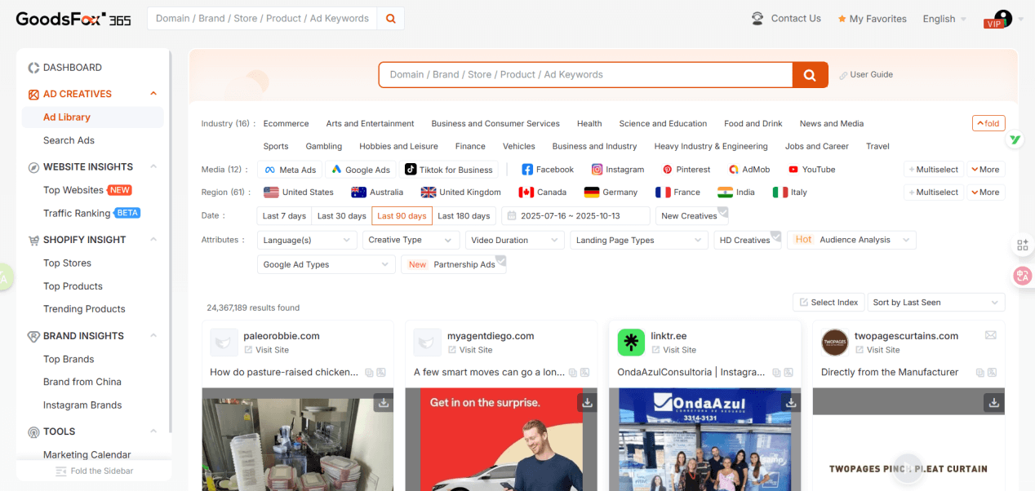Click the main keyword search field
Screen dimensions: 1035x491
point(584,75)
